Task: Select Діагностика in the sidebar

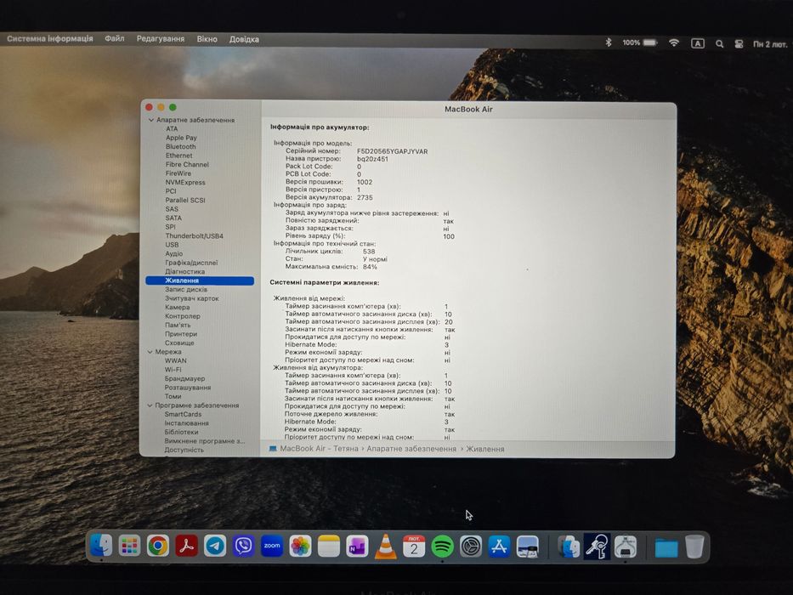Action: point(184,272)
